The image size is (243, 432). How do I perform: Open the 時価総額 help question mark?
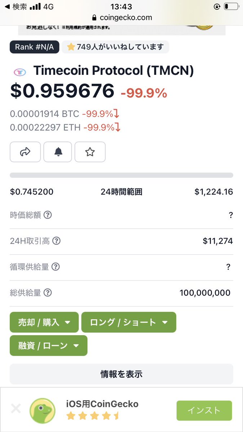tap(48, 215)
